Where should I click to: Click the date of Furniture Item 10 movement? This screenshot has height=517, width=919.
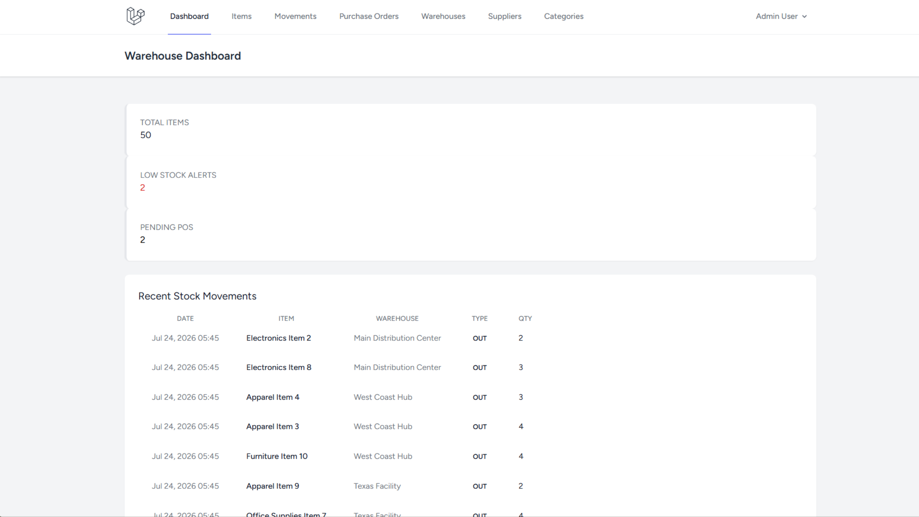click(x=185, y=456)
